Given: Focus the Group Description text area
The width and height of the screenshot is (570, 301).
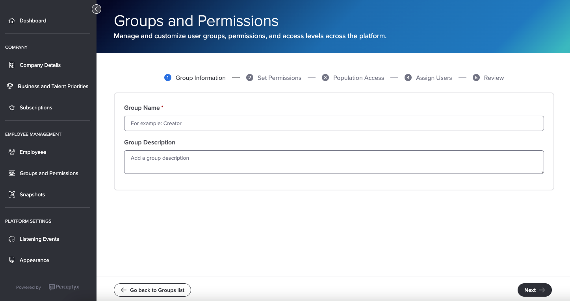Looking at the screenshot, I should point(334,162).
